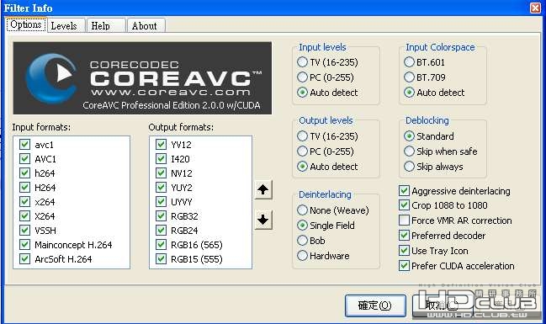Image resolution: width=546 pixels, height=324 pixels.
Task: Click the CoreAVC logo banner
Action: click(142, 78)
